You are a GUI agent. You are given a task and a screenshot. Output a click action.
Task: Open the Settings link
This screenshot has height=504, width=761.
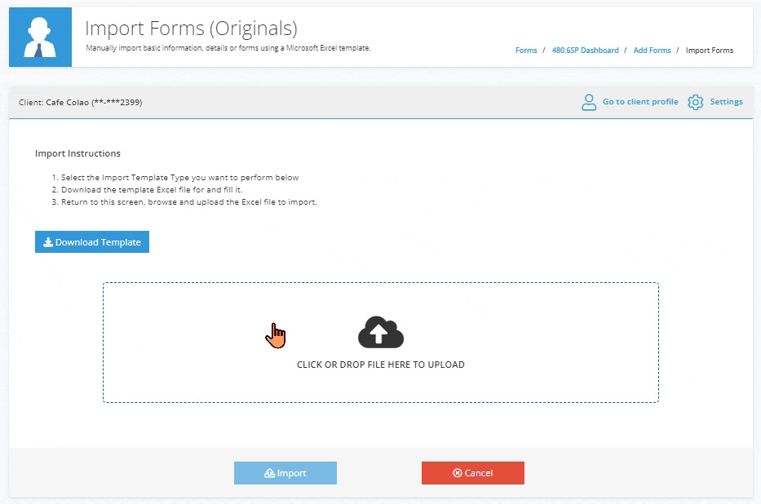(726, 101)
